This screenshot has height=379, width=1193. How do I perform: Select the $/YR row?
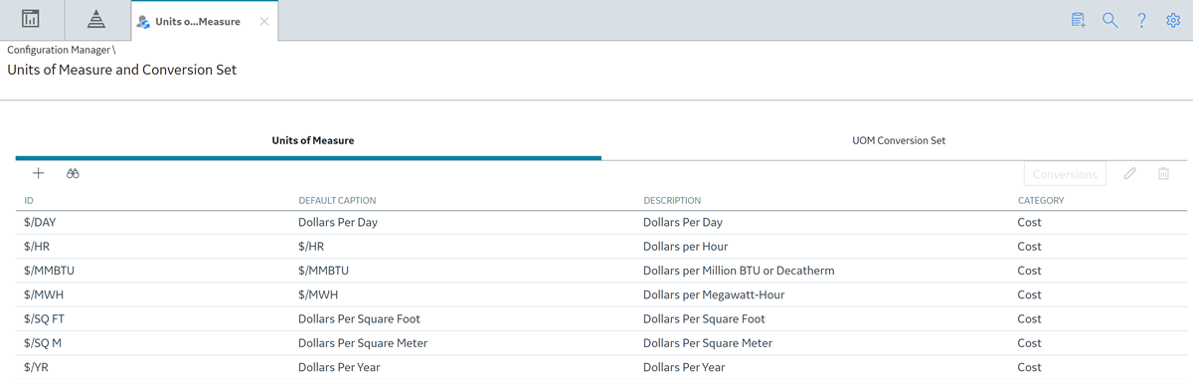(x=601, y=367)
